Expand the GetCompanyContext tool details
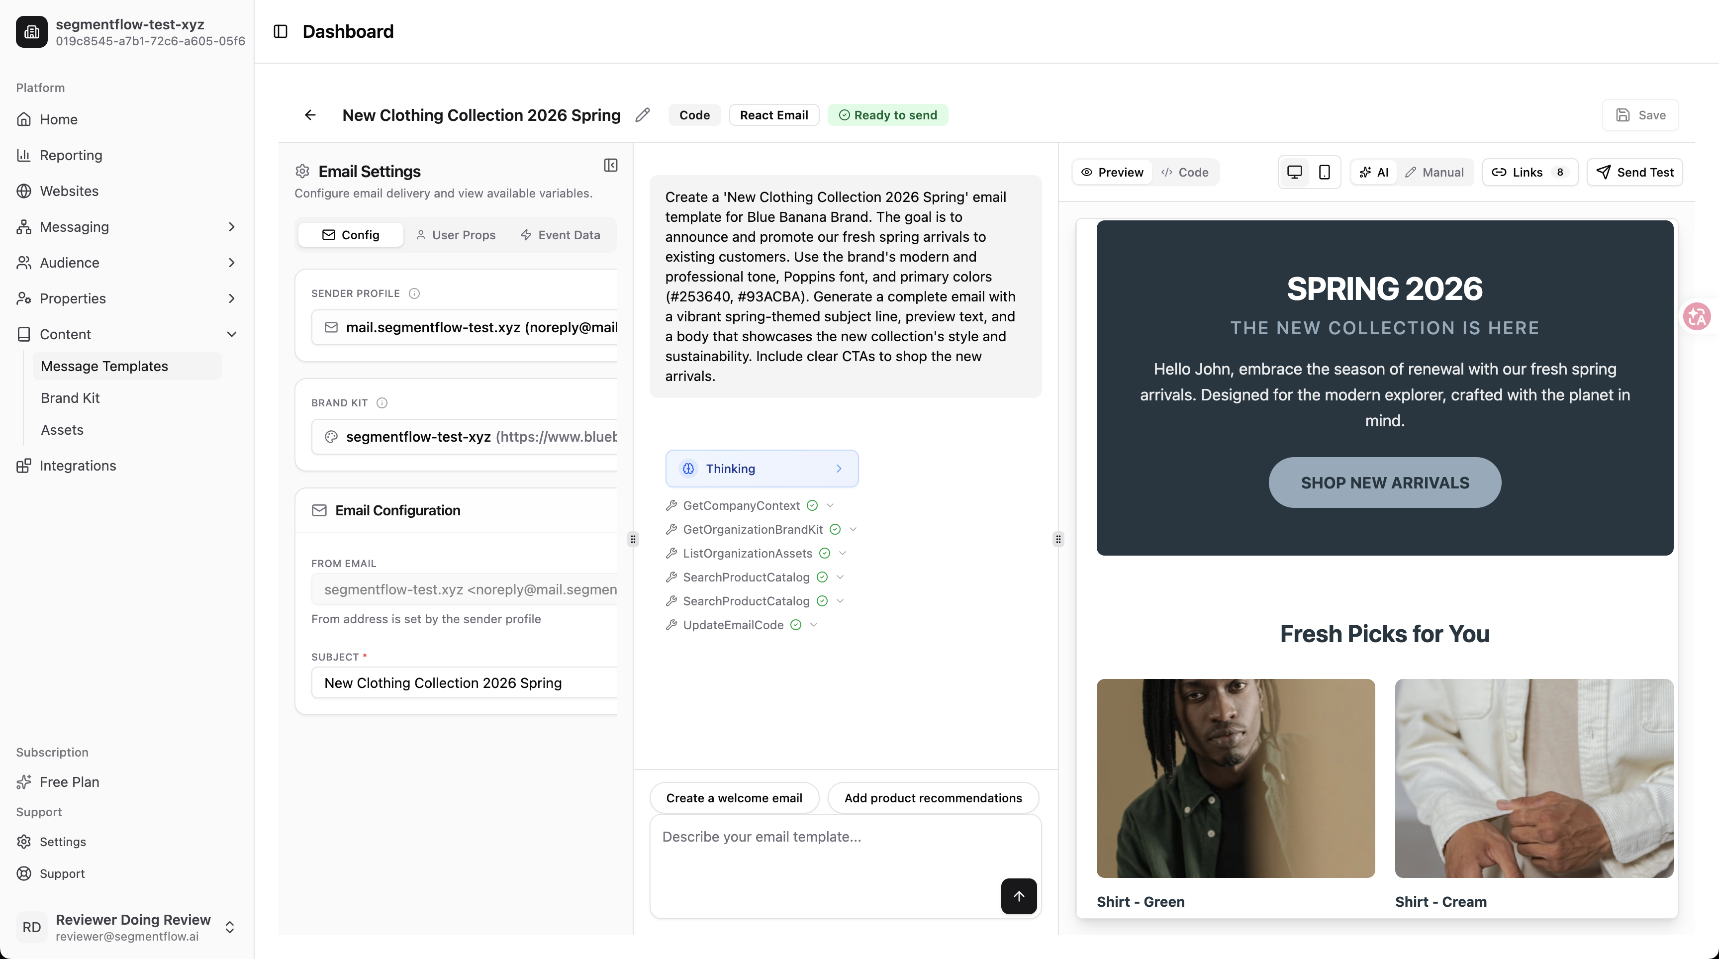Viewport: 1719px width, 959px height. [x=830, y=505]
